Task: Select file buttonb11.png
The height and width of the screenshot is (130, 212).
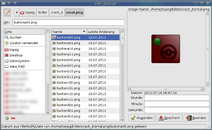Action: point(86,77)
